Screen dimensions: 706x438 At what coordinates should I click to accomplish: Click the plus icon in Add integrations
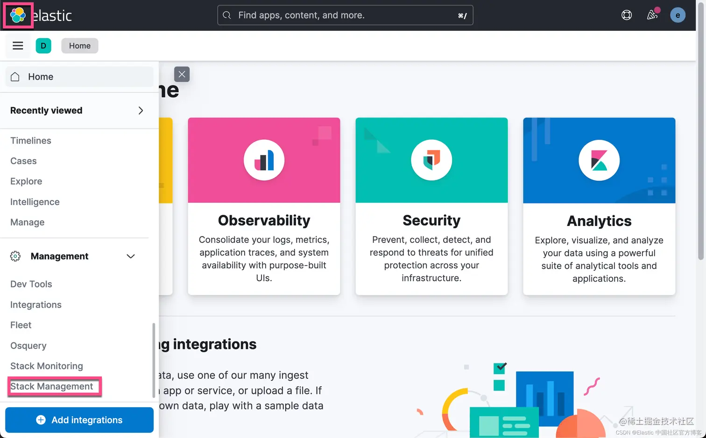41,420
